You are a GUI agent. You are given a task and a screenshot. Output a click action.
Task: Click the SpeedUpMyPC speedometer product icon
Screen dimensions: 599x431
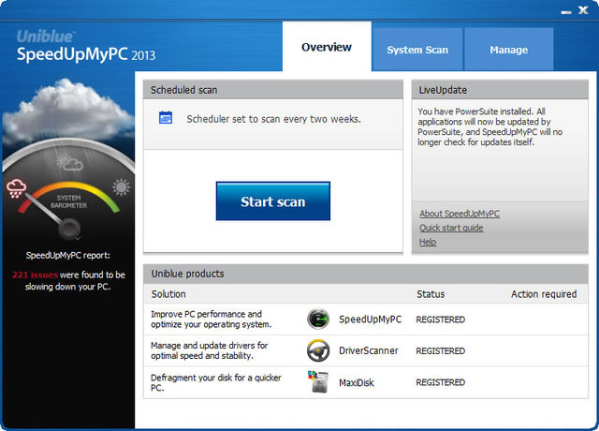click(x=318, y=319)
